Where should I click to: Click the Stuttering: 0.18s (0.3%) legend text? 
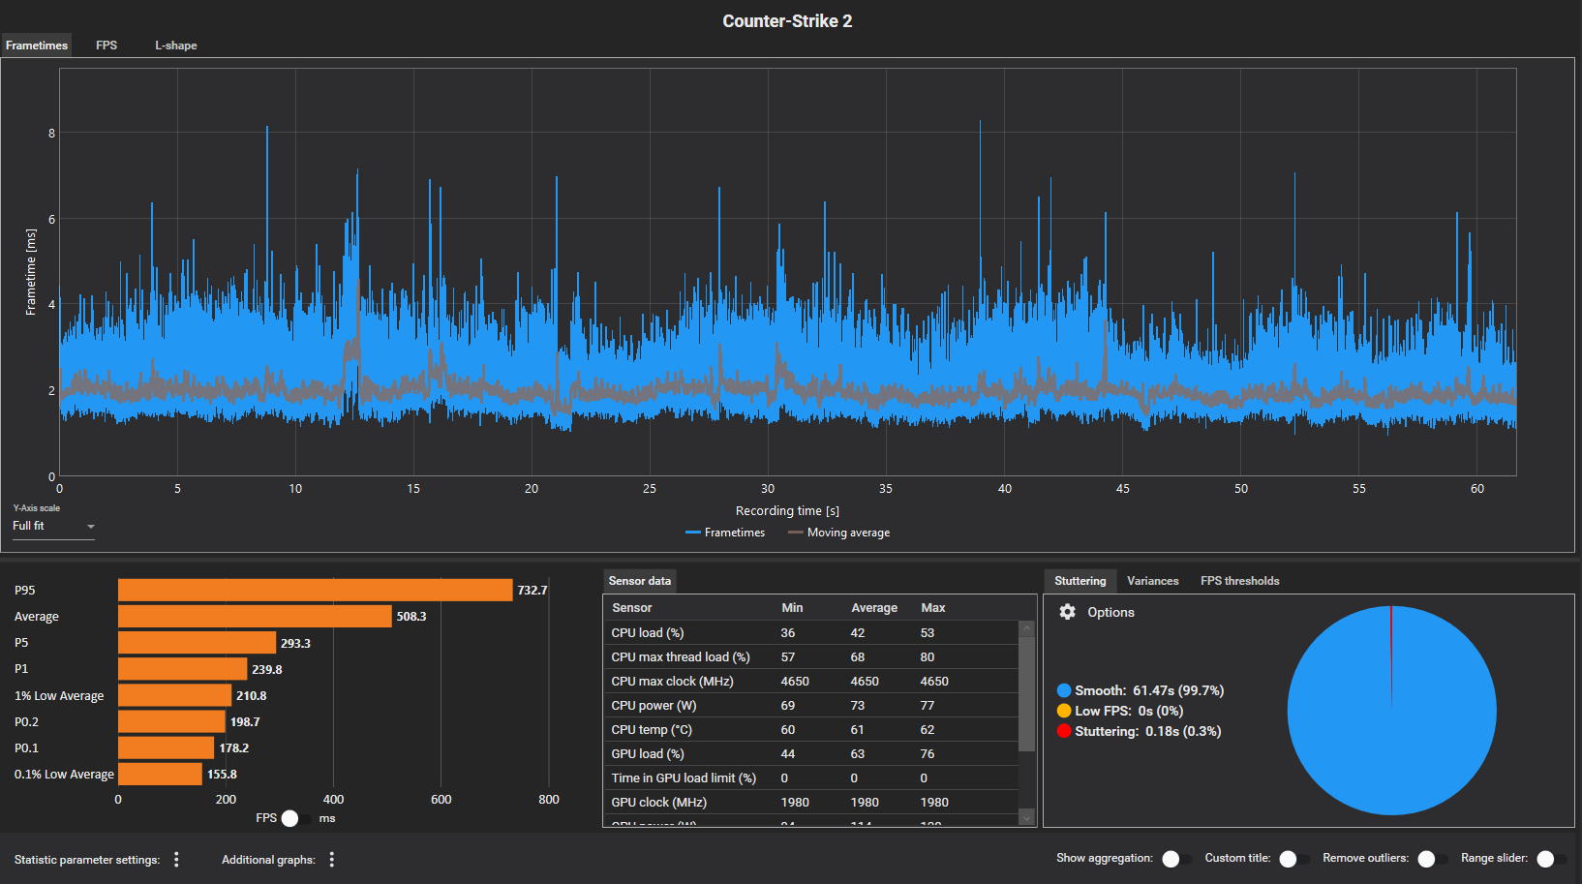click(x=1148, y=731)
